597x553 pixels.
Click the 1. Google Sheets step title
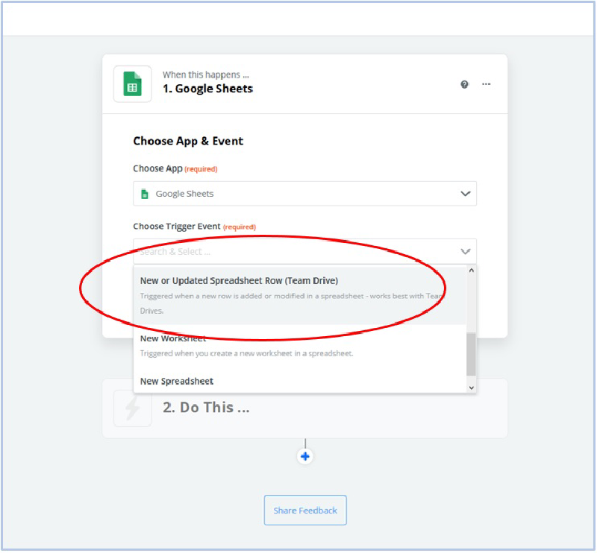[x=208, y=89]
